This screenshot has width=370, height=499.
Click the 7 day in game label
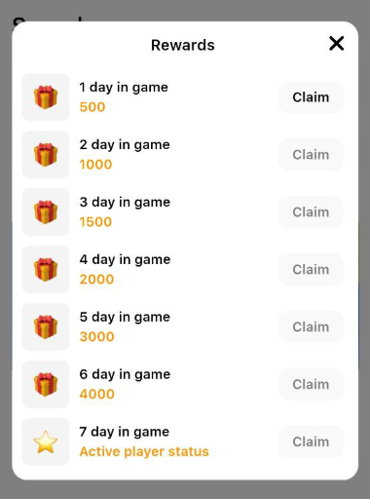pyautogui.click(x=125, y=432)
